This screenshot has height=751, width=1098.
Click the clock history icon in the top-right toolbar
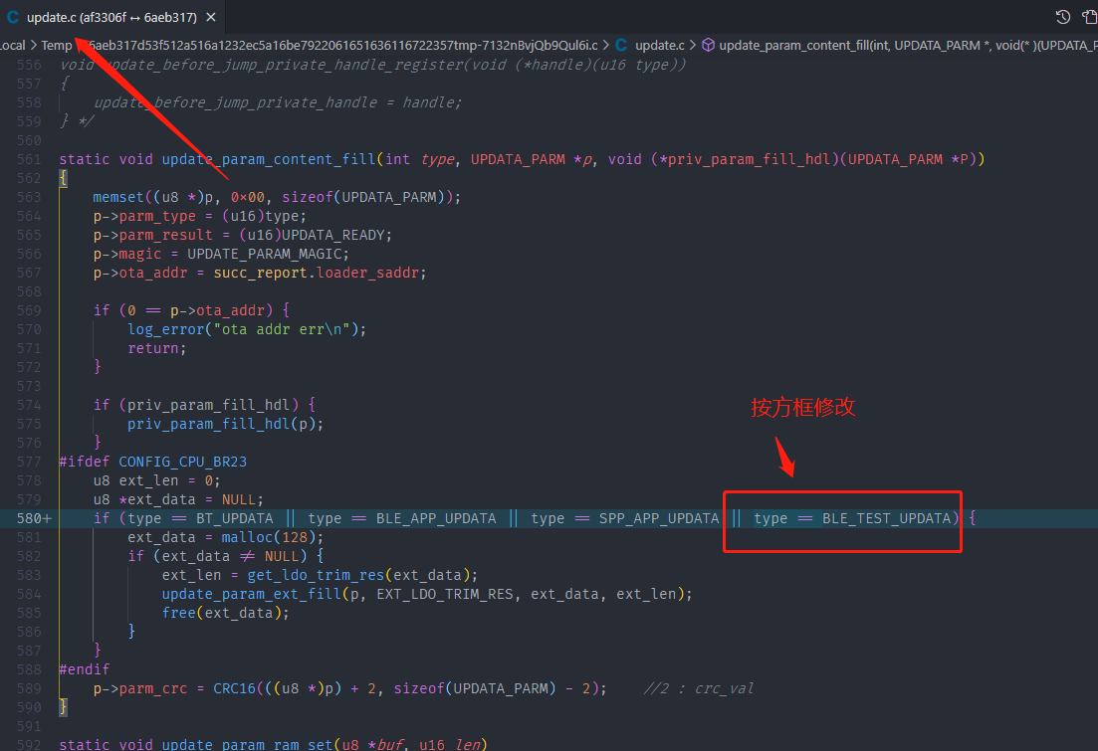point(1062,17)
